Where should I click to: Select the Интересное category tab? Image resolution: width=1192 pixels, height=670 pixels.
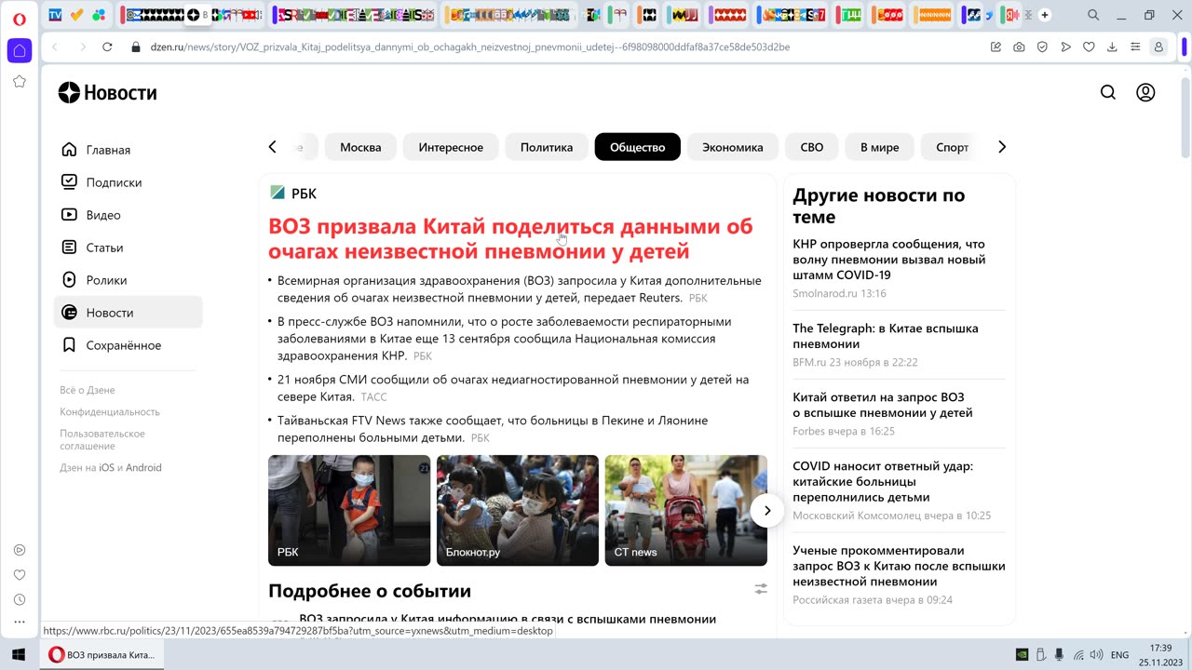pos(451,147)
